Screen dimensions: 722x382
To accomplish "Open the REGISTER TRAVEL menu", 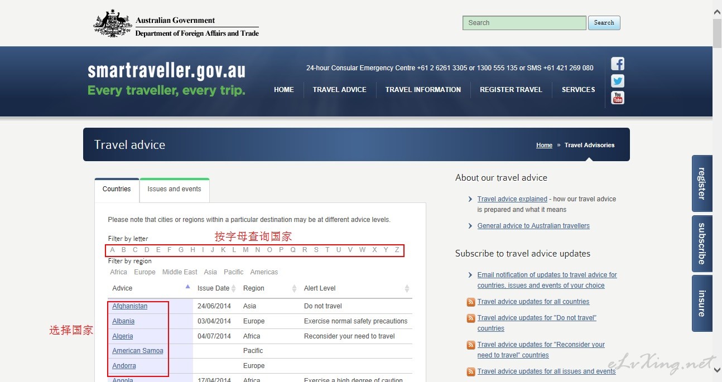I will (511, 89).
